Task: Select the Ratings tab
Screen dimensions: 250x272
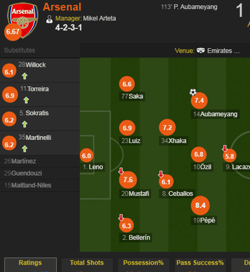Action: click(30, 263)
